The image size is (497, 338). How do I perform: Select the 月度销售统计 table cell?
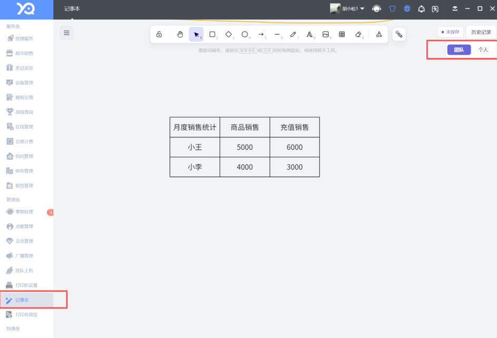tap(194, 127)
